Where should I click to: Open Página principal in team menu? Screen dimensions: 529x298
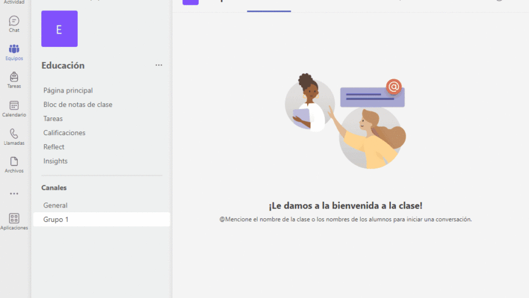point(68,91)
